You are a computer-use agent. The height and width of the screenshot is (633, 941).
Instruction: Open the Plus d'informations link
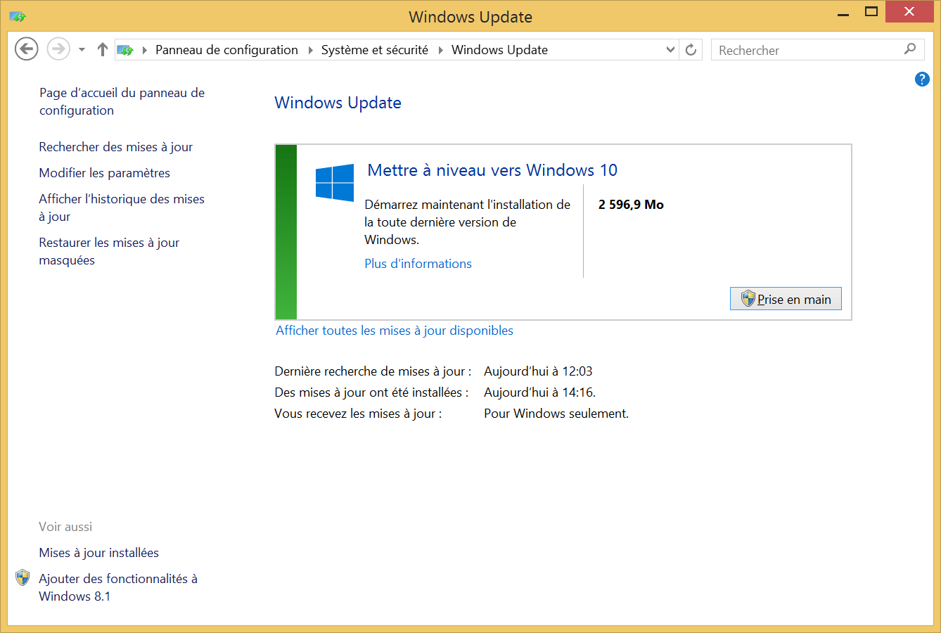pyautogui.click(x=418, y=264)
